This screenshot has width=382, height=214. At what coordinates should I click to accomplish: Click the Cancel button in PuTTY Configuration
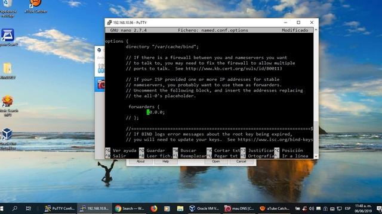[x=241, y=161]
